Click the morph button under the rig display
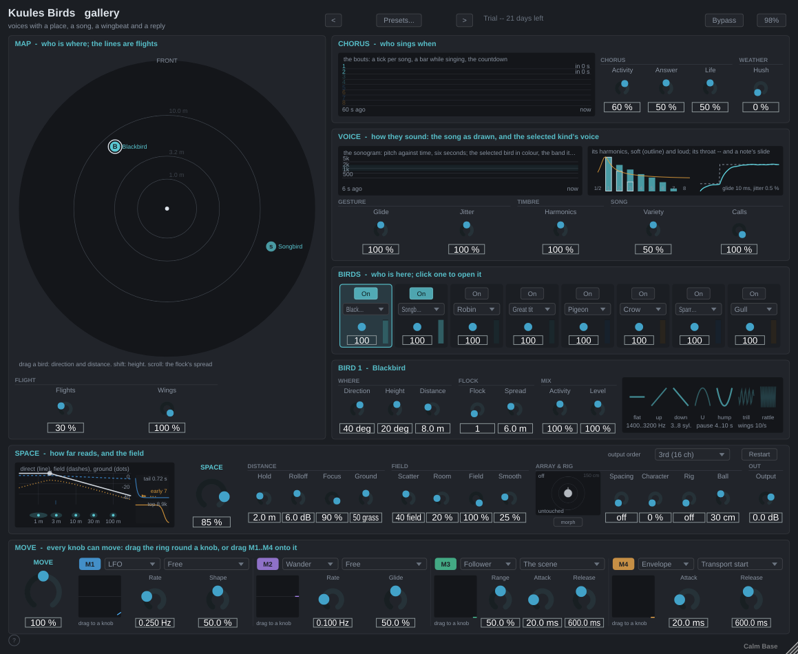798x654 pixels. point(567,522)
